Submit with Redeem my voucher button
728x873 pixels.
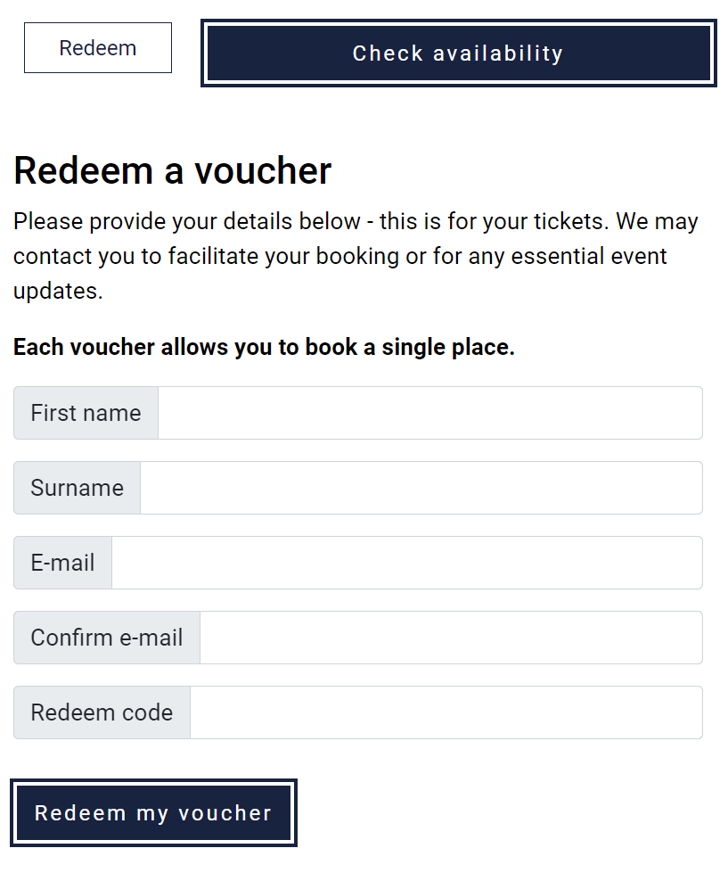pyautogui.click(x=153, y=813)
